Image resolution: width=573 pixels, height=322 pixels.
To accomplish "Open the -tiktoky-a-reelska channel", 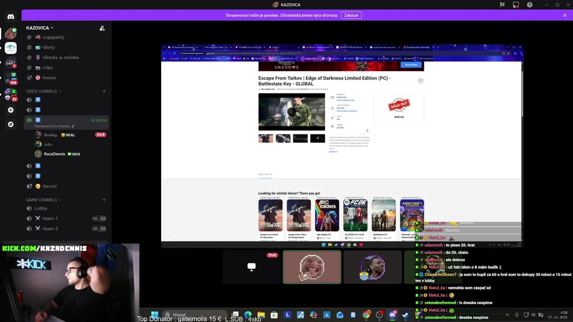I will 66,57.
